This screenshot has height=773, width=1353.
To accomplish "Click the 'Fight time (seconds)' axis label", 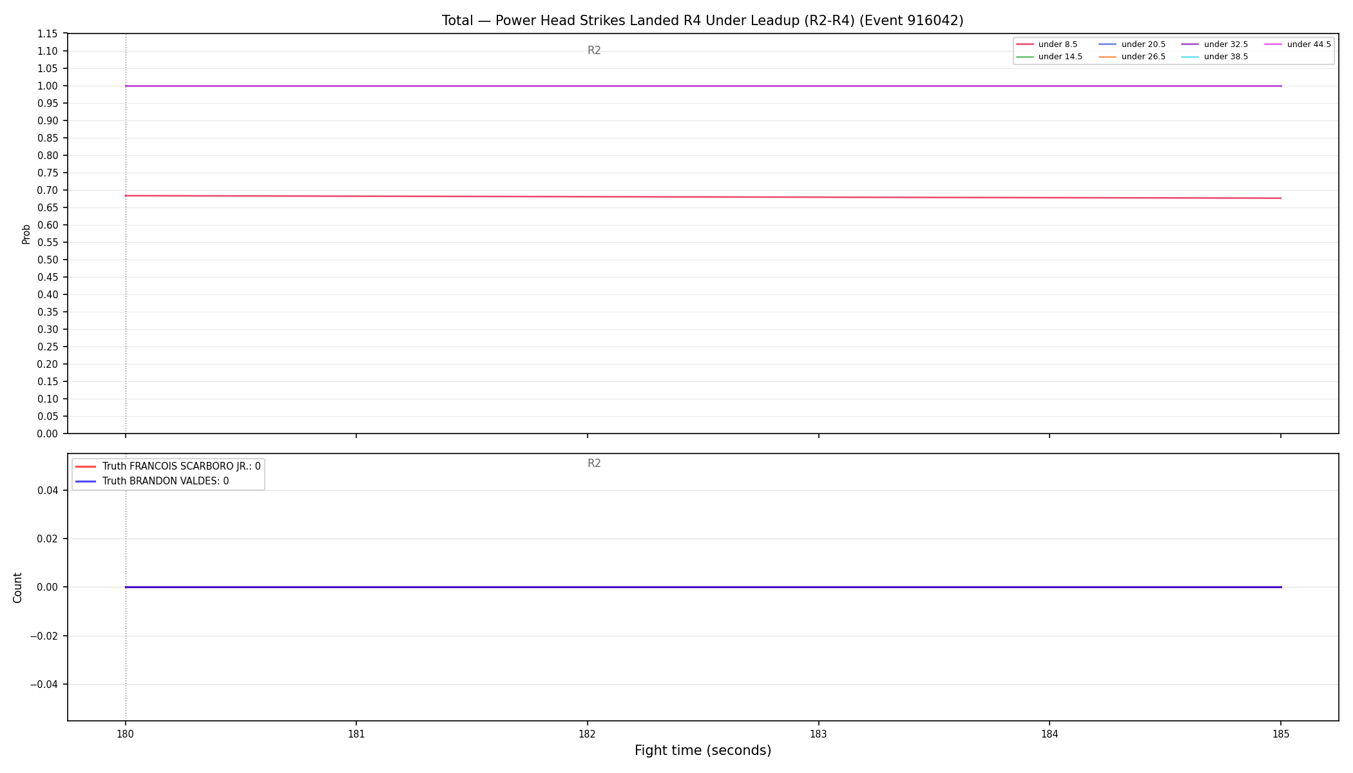I will (x=702, y=750).
